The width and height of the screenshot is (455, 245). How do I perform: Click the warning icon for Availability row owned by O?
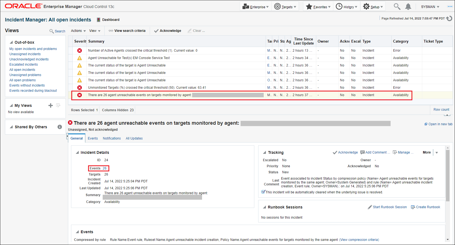[x=80, y=80]
